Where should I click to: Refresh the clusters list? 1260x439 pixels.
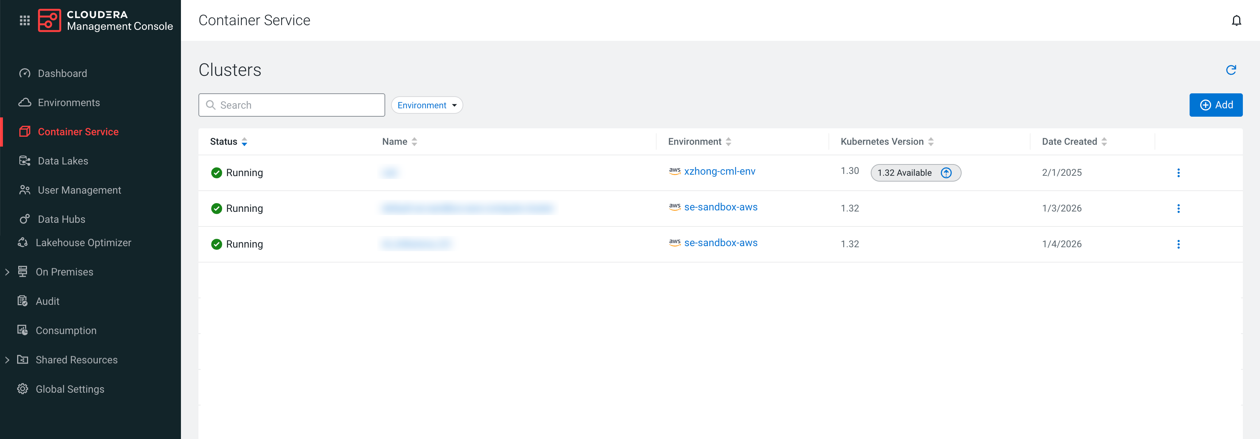pos(1231,70)
